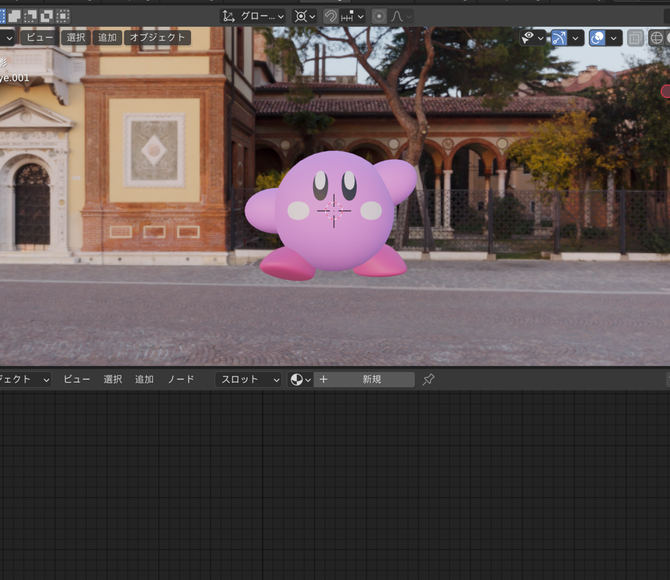Image resolution: width=670 pixels, height=580 pixels.
Task: Select the Kirby body in viewport
Action: [x=334, y=240]
